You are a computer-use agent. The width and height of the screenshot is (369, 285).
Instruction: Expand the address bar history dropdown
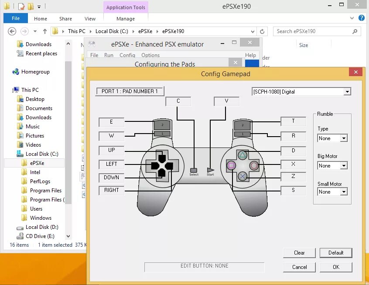[x=253, y=31]
